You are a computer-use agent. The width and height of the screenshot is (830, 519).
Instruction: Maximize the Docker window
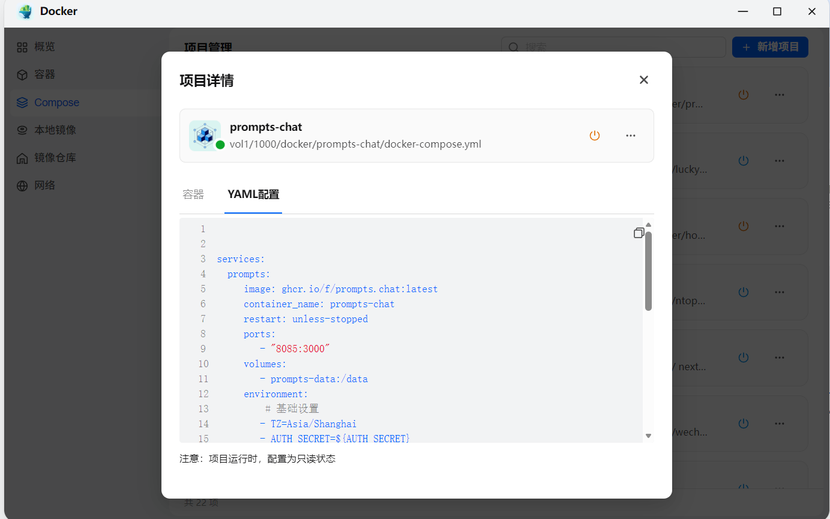(777, 11)
